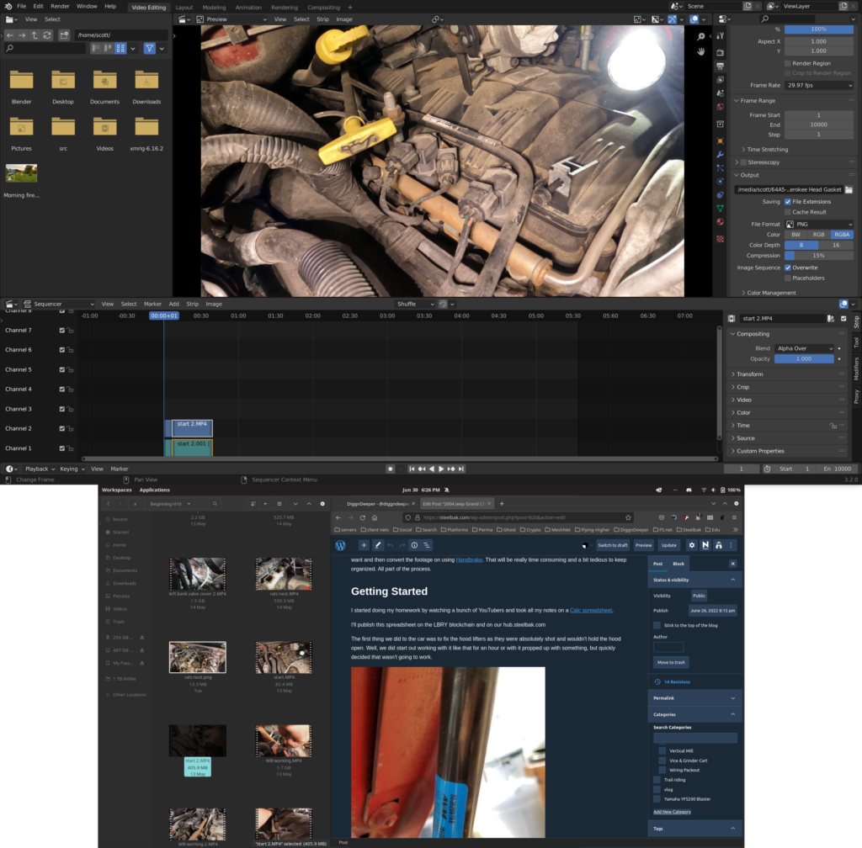862x848 pixels.
Task: Open the Frame Rate 29.97 fps dropdown
Action: click(x=819, y=85)
